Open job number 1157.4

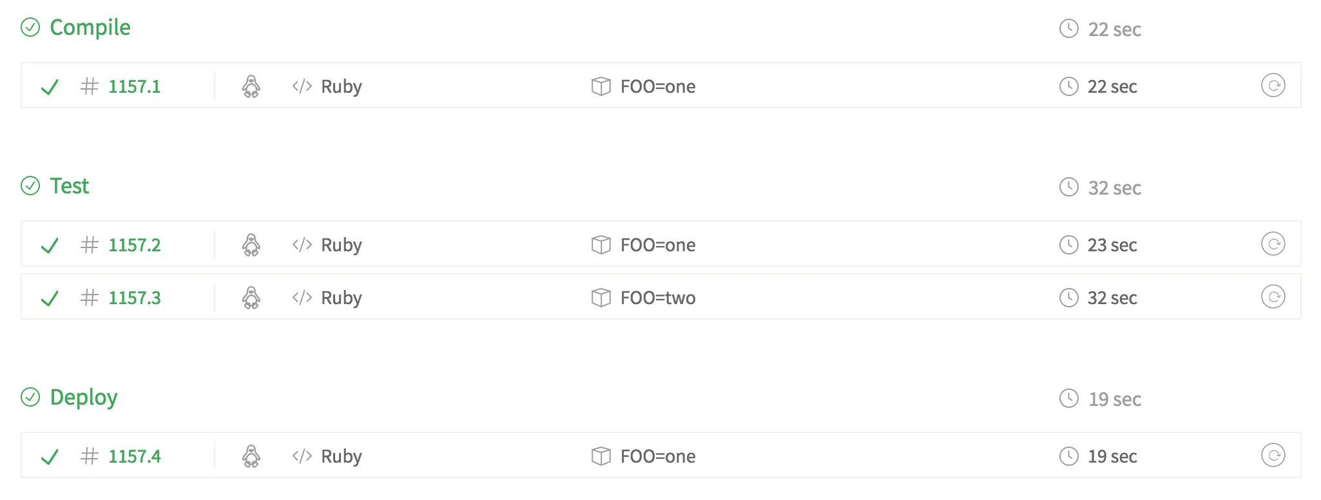point(134,456)
